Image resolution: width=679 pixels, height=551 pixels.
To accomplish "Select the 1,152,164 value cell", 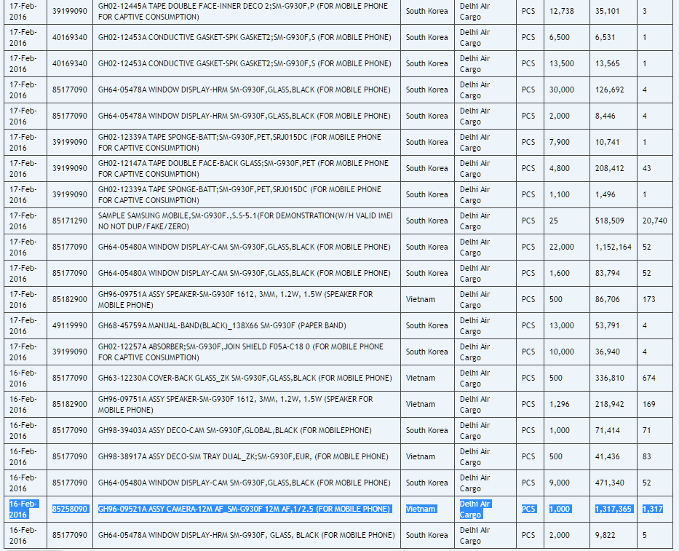I will (x=613, y=247).
